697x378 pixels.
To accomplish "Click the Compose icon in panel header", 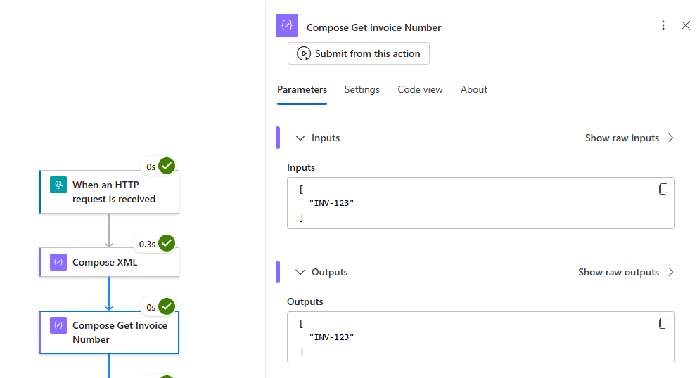I will (x=287, y=26).
